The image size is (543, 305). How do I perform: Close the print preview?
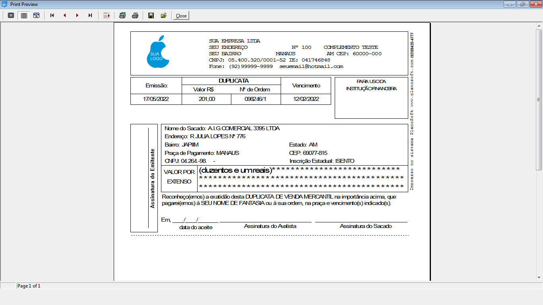coord(181,15)
